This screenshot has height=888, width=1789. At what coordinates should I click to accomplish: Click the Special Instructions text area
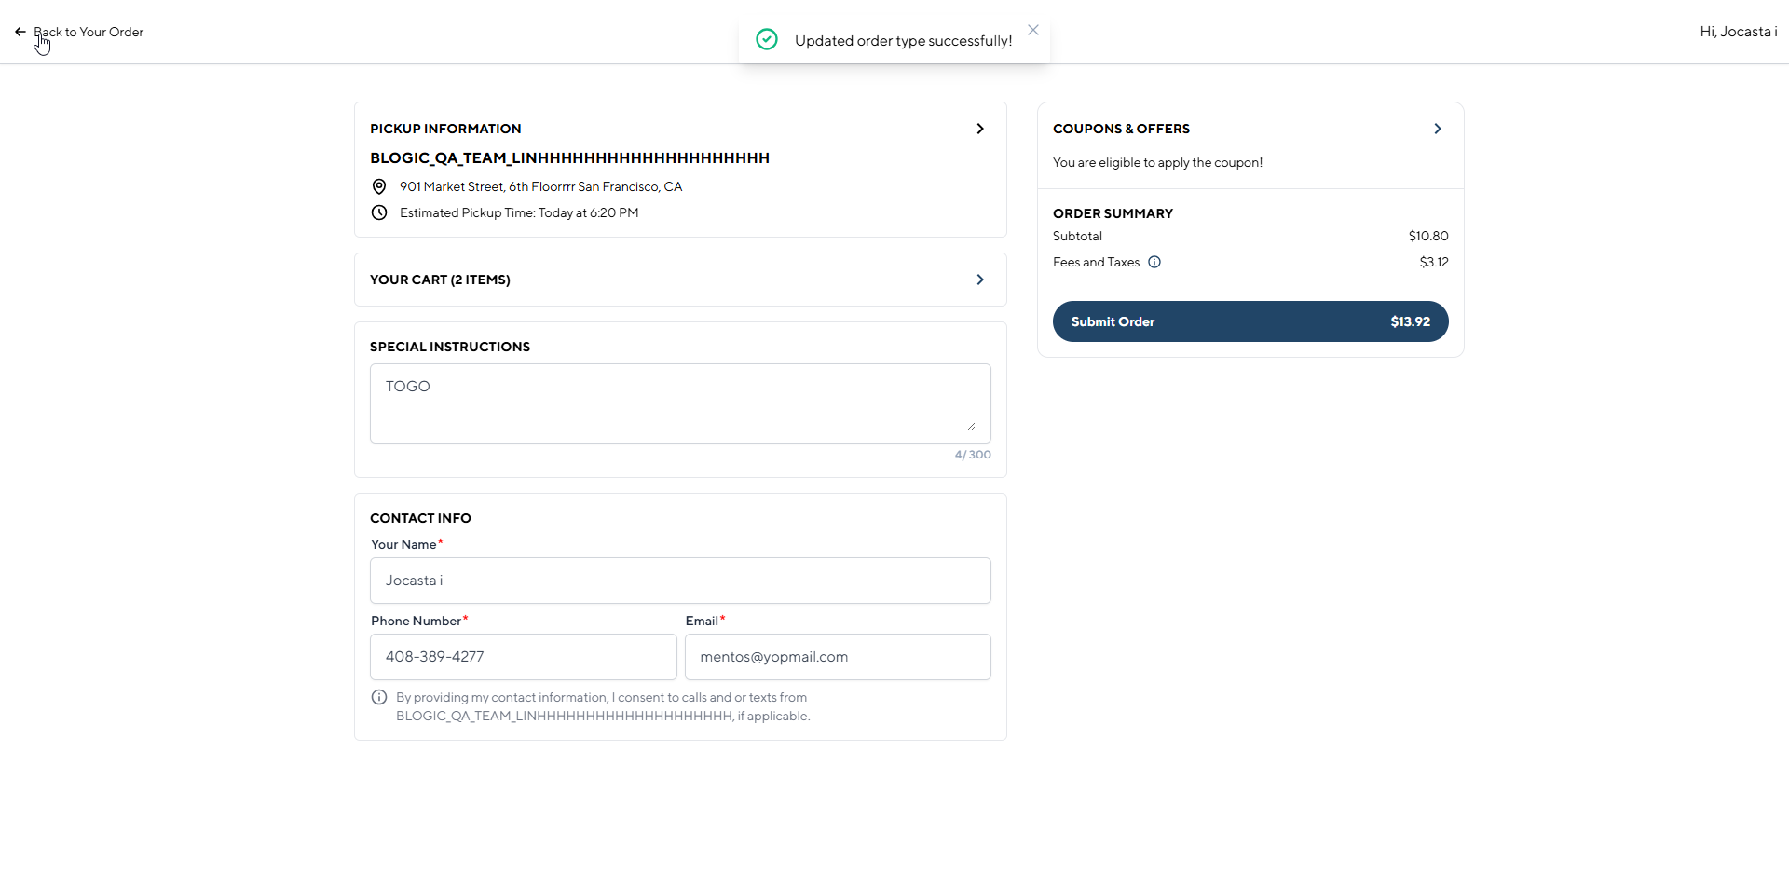(x=679, y=403)
